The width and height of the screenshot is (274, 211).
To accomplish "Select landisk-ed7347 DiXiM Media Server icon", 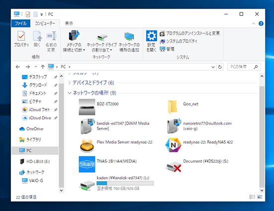I will [x=87, y=126].
